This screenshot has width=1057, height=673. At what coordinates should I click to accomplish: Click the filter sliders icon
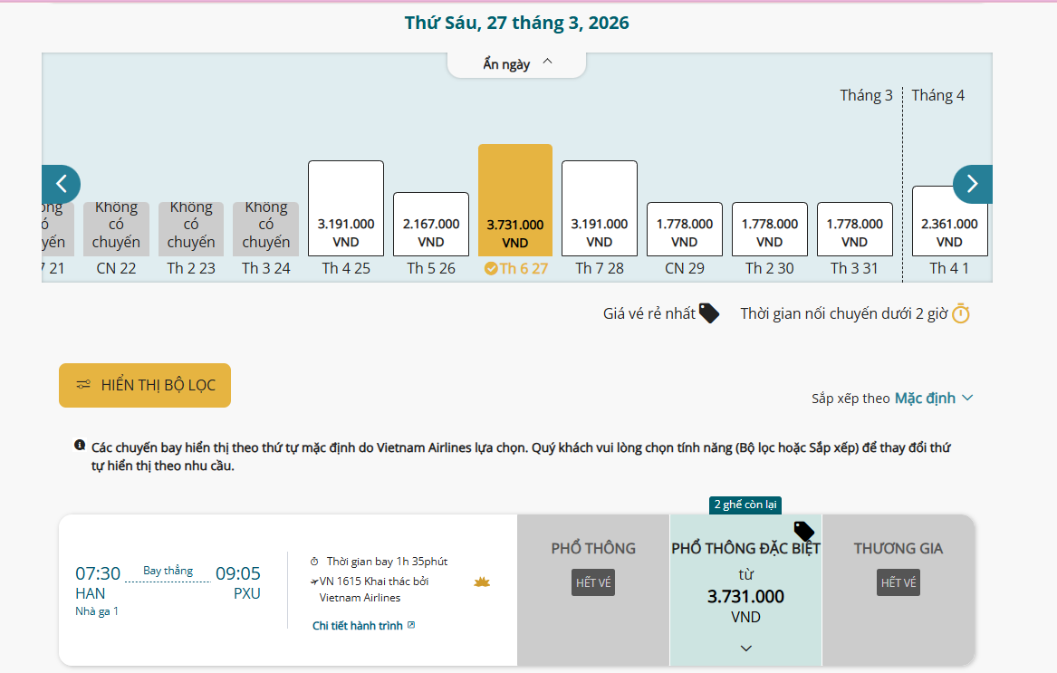point(83,385)
